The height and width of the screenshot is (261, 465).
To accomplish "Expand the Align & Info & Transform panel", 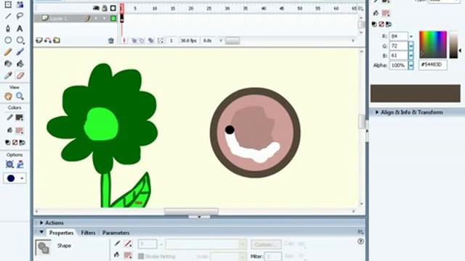I will pyautogui.click(x=376, y=112).
